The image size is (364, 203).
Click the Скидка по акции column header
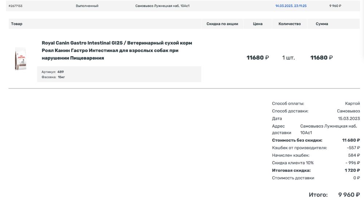(222, 24)
